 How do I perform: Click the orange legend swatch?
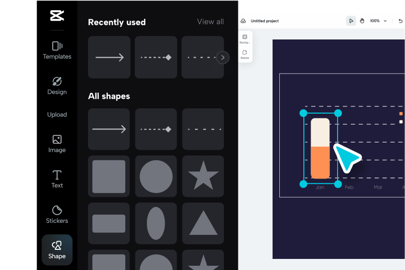click(401, 114)
